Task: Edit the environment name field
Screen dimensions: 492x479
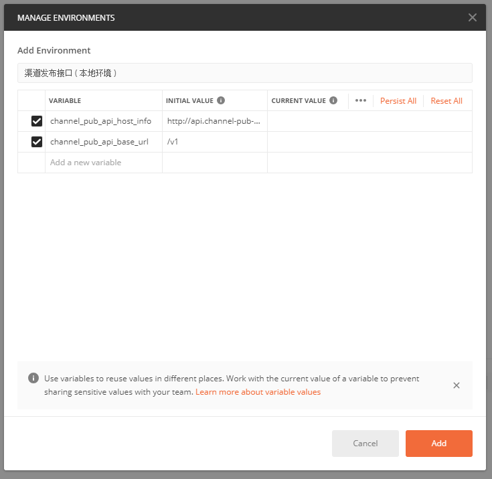Action: click(244, 73)
